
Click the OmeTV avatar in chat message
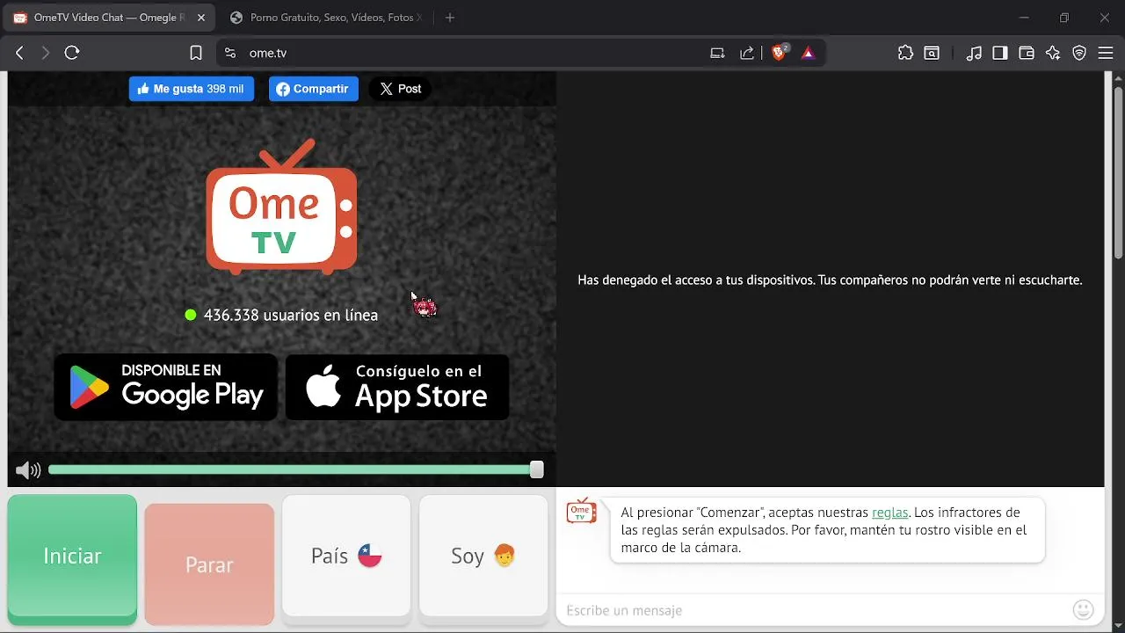click(581, 512)
